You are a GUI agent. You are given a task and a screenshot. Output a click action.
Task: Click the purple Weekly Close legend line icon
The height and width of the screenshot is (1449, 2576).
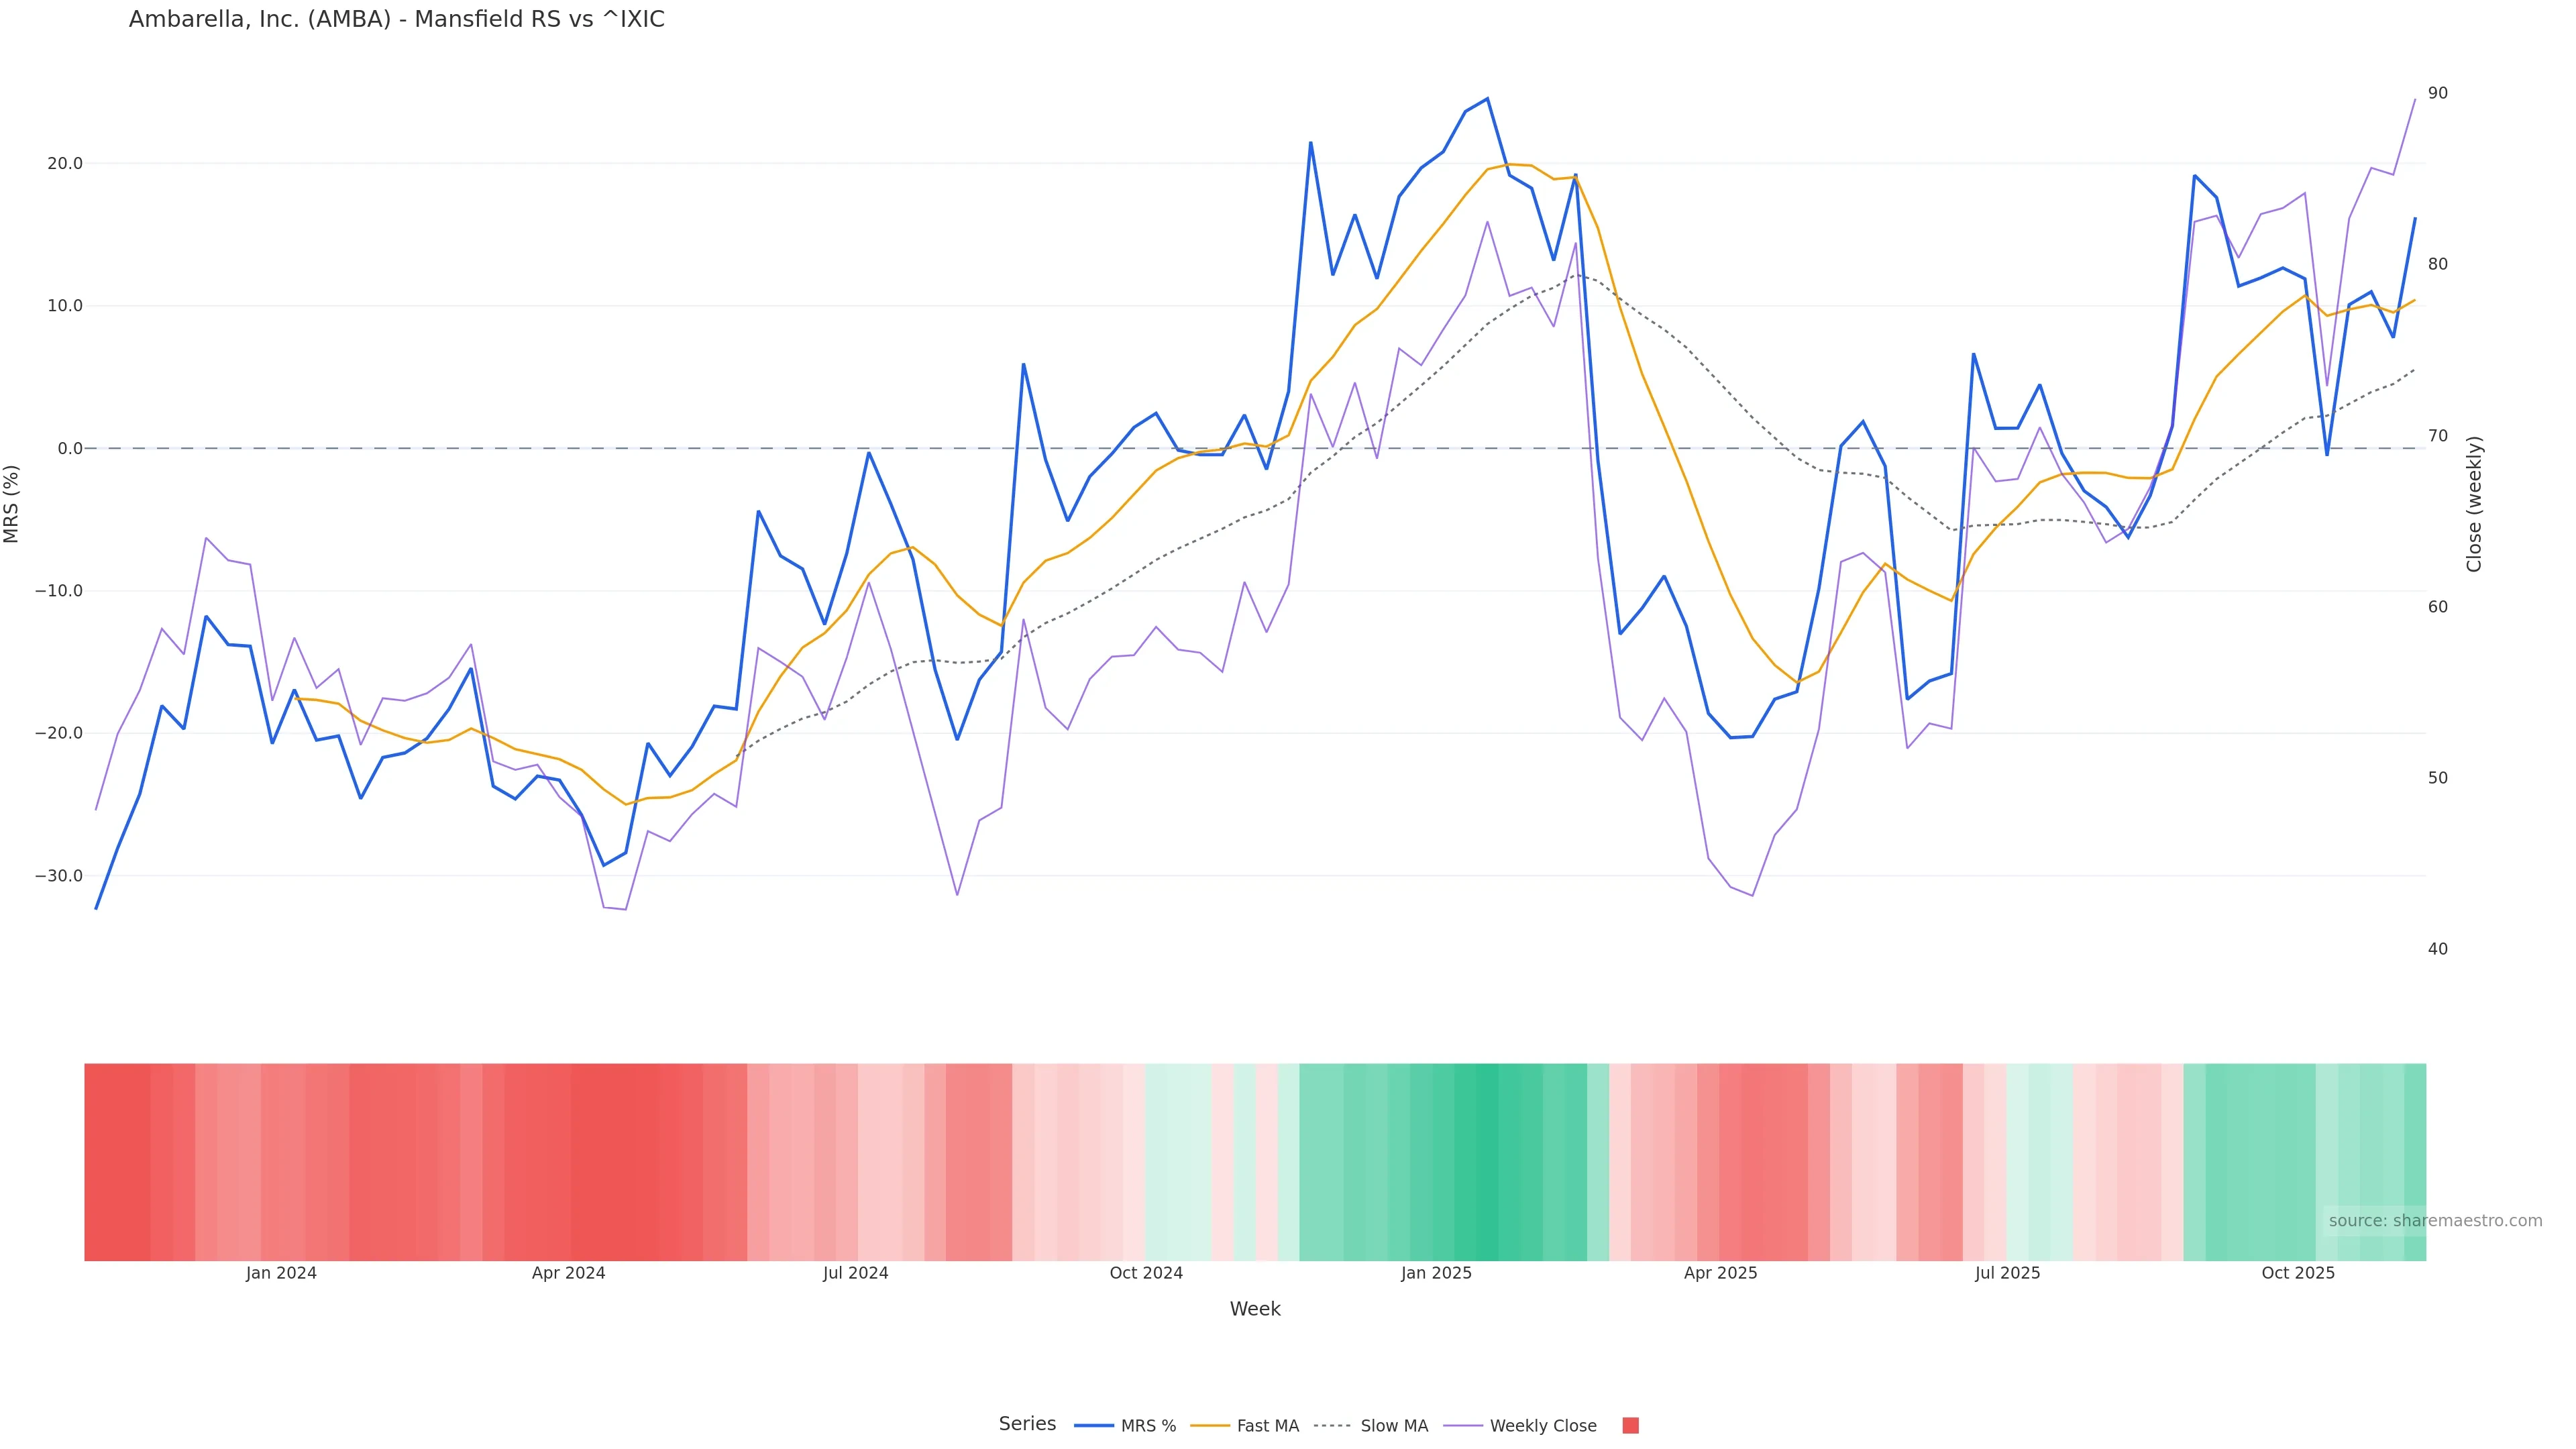[1463, 1426]
